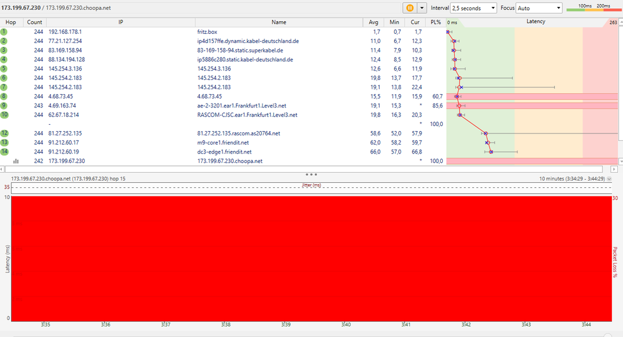This screenshot has height=337, width=623.
Task: Select 173.199.67.230.choopa.net in final row
Action: (229, 161)
